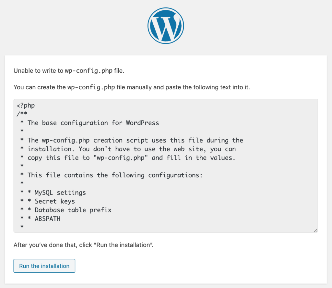Click the 'ABSPATH' line in the code

pyautogui.click(x=47, y=219)
